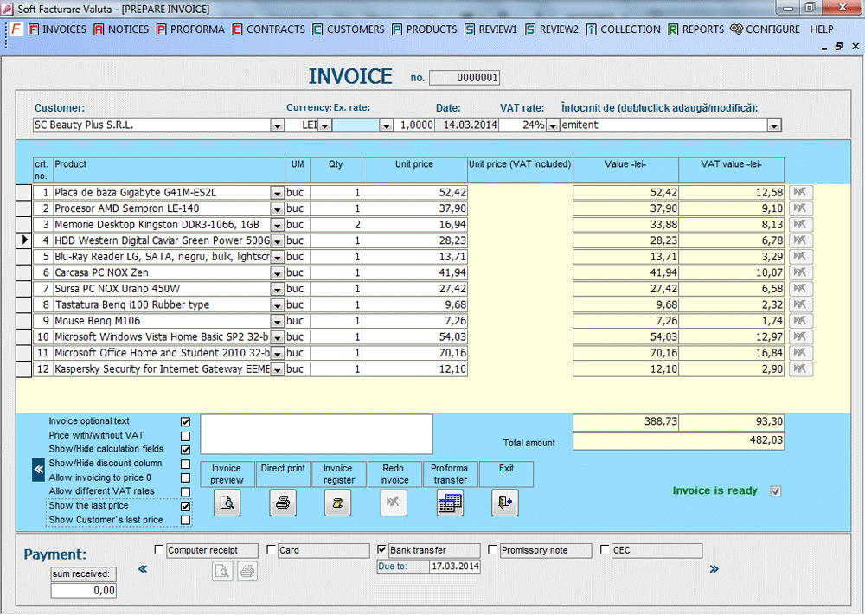Open the INVOICES menu
Viewport: 865px width, 615px height.
pos(57,29)
